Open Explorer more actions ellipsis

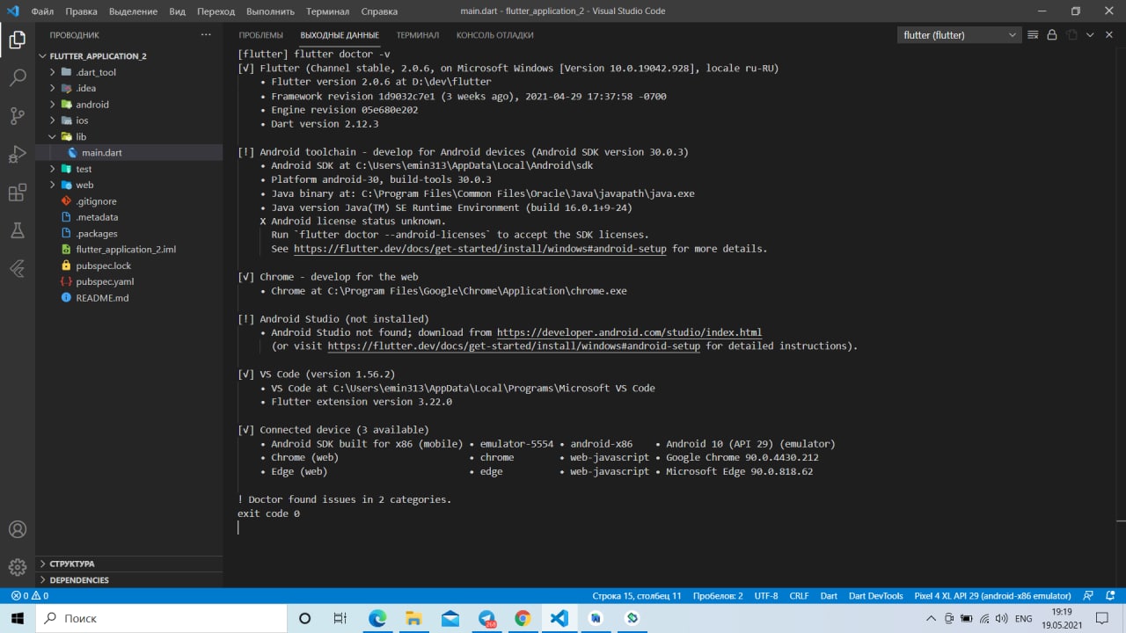(x=206, y=35)
